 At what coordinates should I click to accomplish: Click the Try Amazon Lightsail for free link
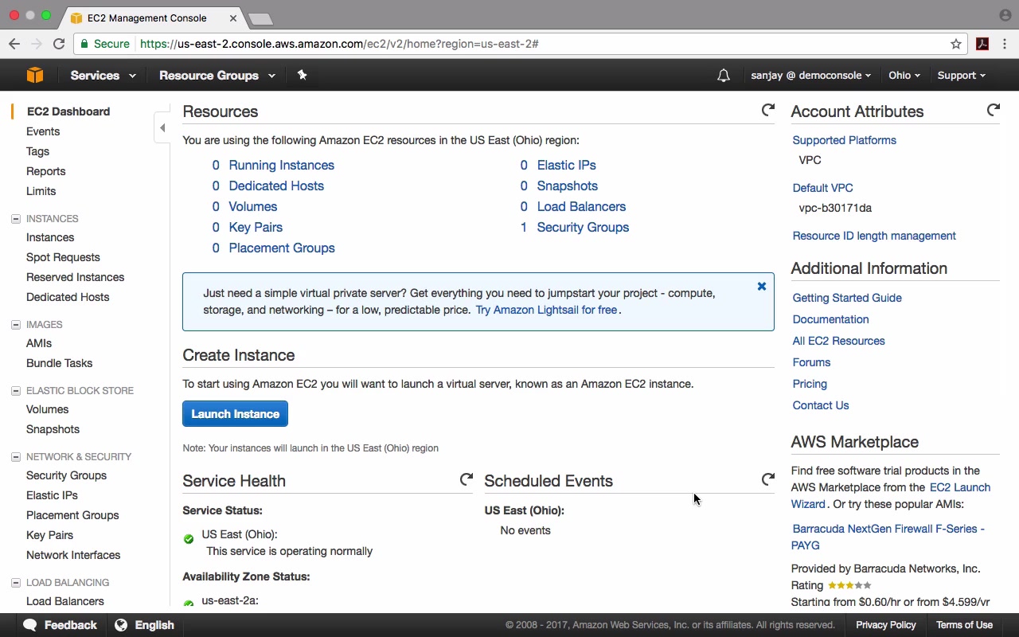546,310
